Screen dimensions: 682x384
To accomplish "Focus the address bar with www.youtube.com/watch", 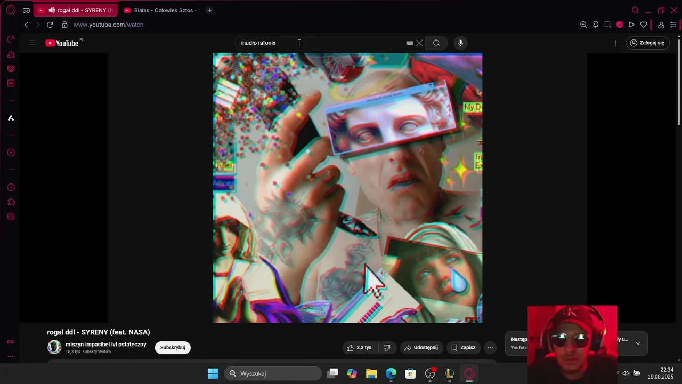I will tap(108, 25).
